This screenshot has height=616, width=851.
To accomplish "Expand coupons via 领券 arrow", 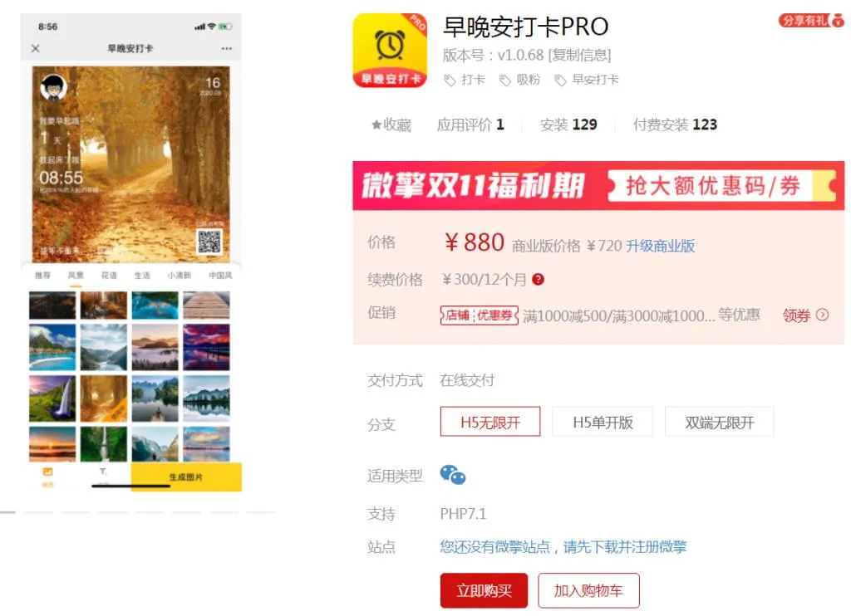I will pos(805,315).
